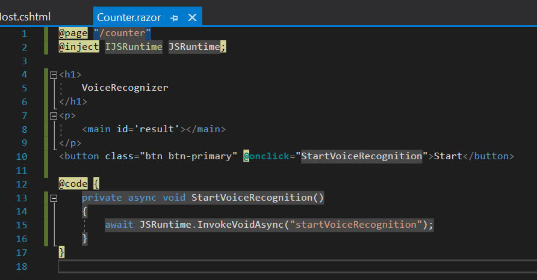Click line number 13 in the gutter
Viewport: 537px width, 280px height.
click(x=22, y=198)
